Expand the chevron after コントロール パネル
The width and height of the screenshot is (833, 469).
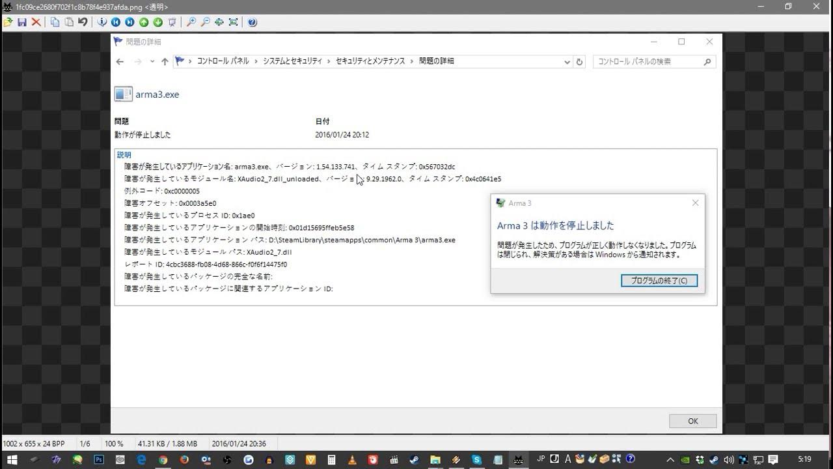click(x=256, y=61)
